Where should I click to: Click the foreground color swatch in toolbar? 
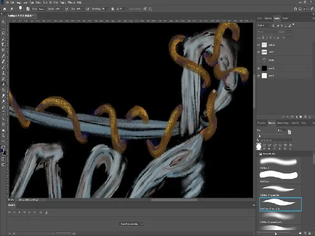2,151
